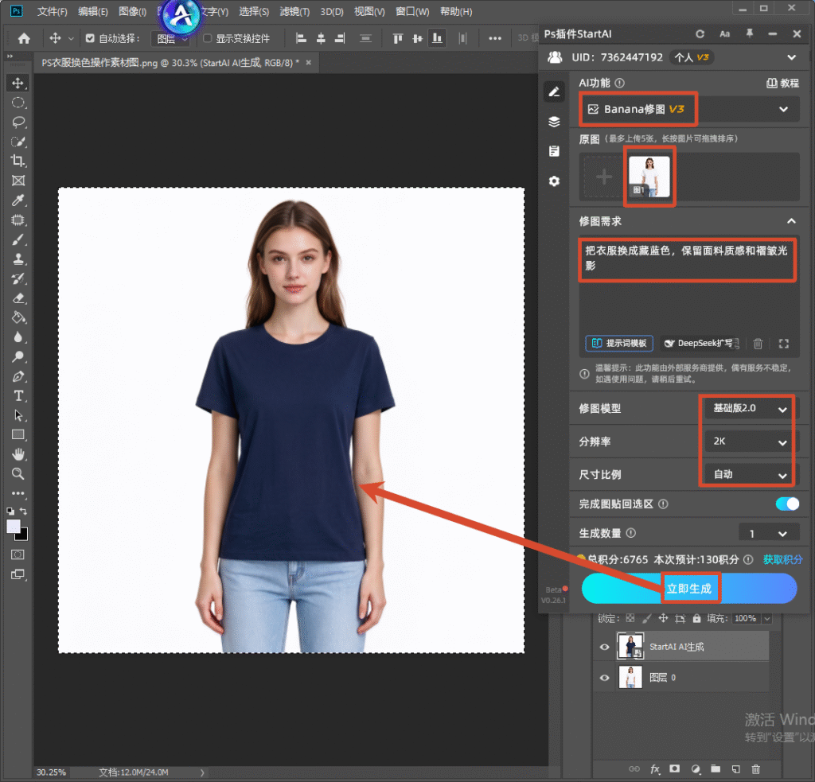
Task: Select the Eraser tool
Action: tap(18, 298)
